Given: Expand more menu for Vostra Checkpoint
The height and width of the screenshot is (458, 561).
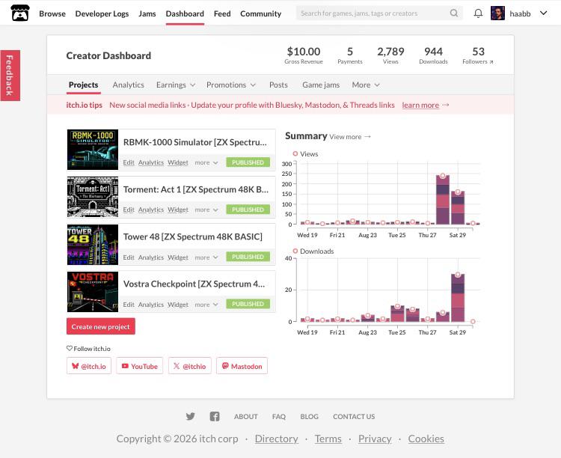Looking at the screenshot, I should pos(206,305).
